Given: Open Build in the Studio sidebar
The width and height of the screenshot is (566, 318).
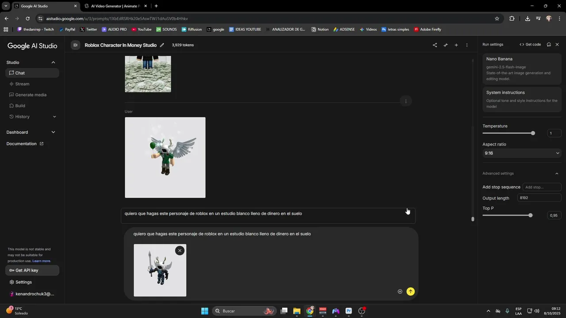Looking at the screenshot, I should pos(32,106).
